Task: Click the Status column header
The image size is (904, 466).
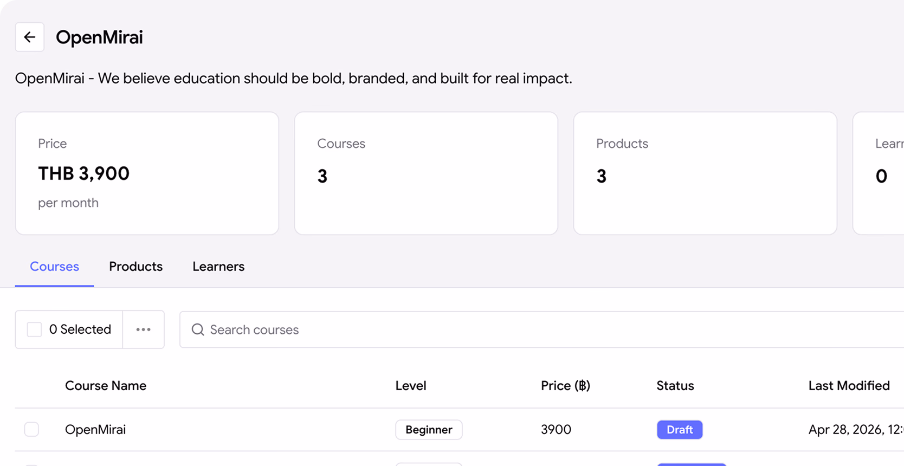Action: [675, 385]
